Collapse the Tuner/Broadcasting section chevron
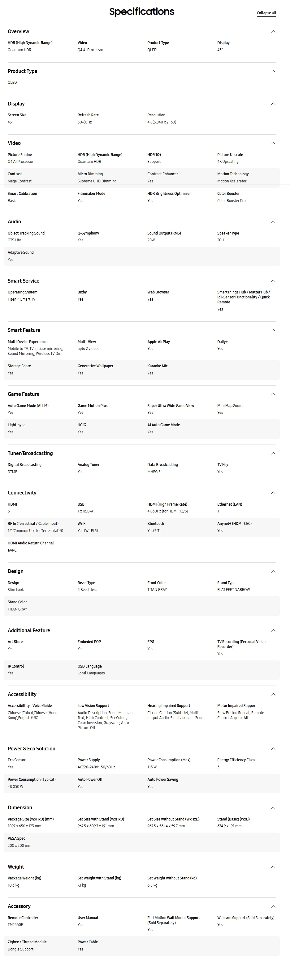 tap(273, 454)
